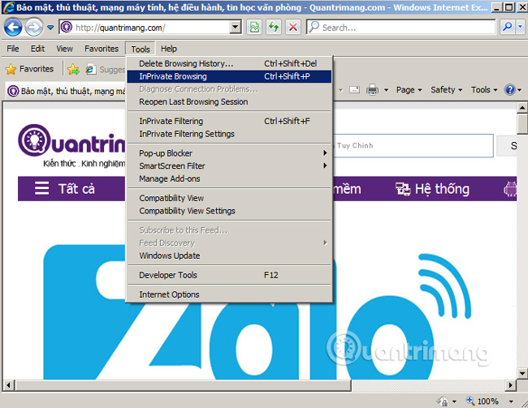The image size is (528, 408).
Task: Click the Internet Explorer title bar icon
Action: [x=8, y=7]
